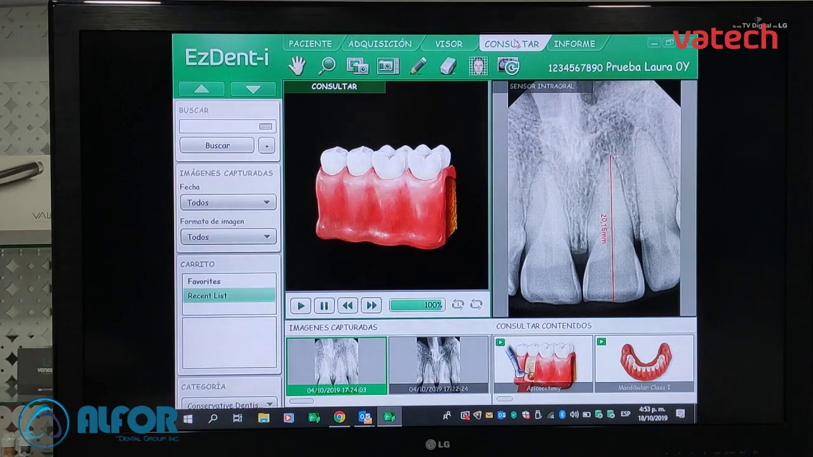813x457 pixels.
Task: Click the taskbar clock showing 4:53 p. m.
Action: tap(652, 414)
